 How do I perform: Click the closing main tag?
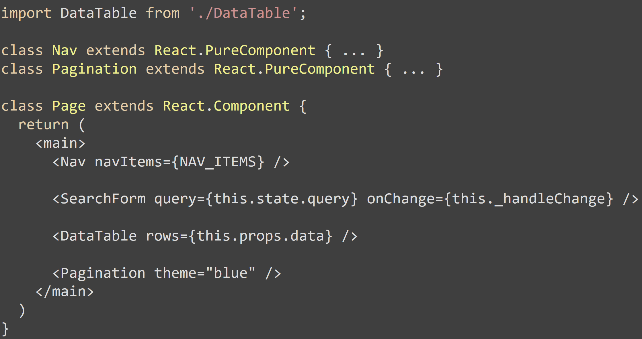pos(65,291)
